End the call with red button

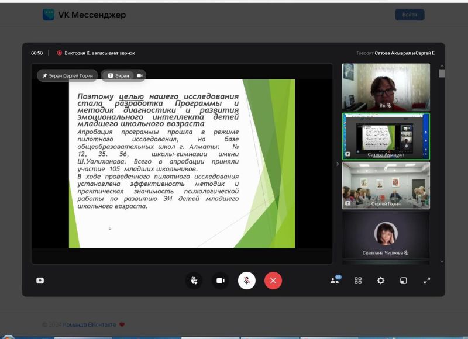273,281
